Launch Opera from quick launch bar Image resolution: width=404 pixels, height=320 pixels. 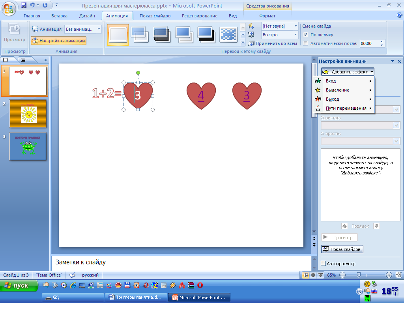[x=200, y=285]
